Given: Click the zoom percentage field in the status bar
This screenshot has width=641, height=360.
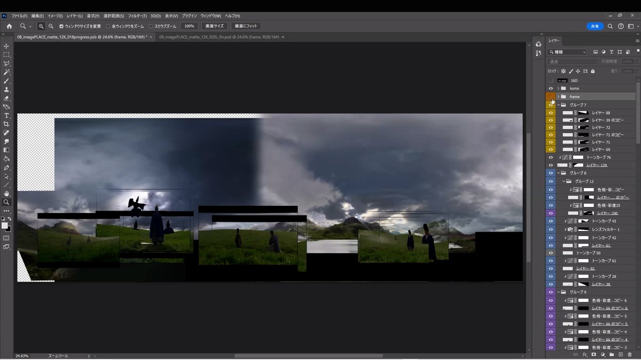Looking at the screenshot, I should coord(22,356).
